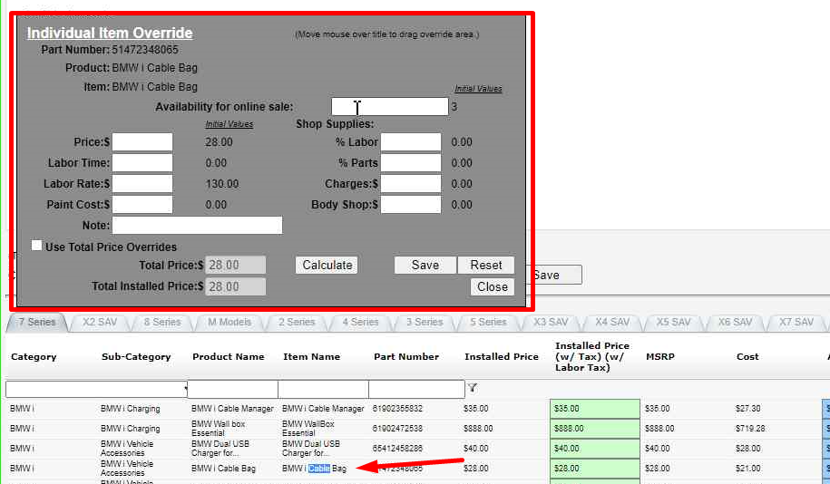Switch to the X3 SAV tab
Viewport: 830px width, 484px height.
click(x=551, y=322)
